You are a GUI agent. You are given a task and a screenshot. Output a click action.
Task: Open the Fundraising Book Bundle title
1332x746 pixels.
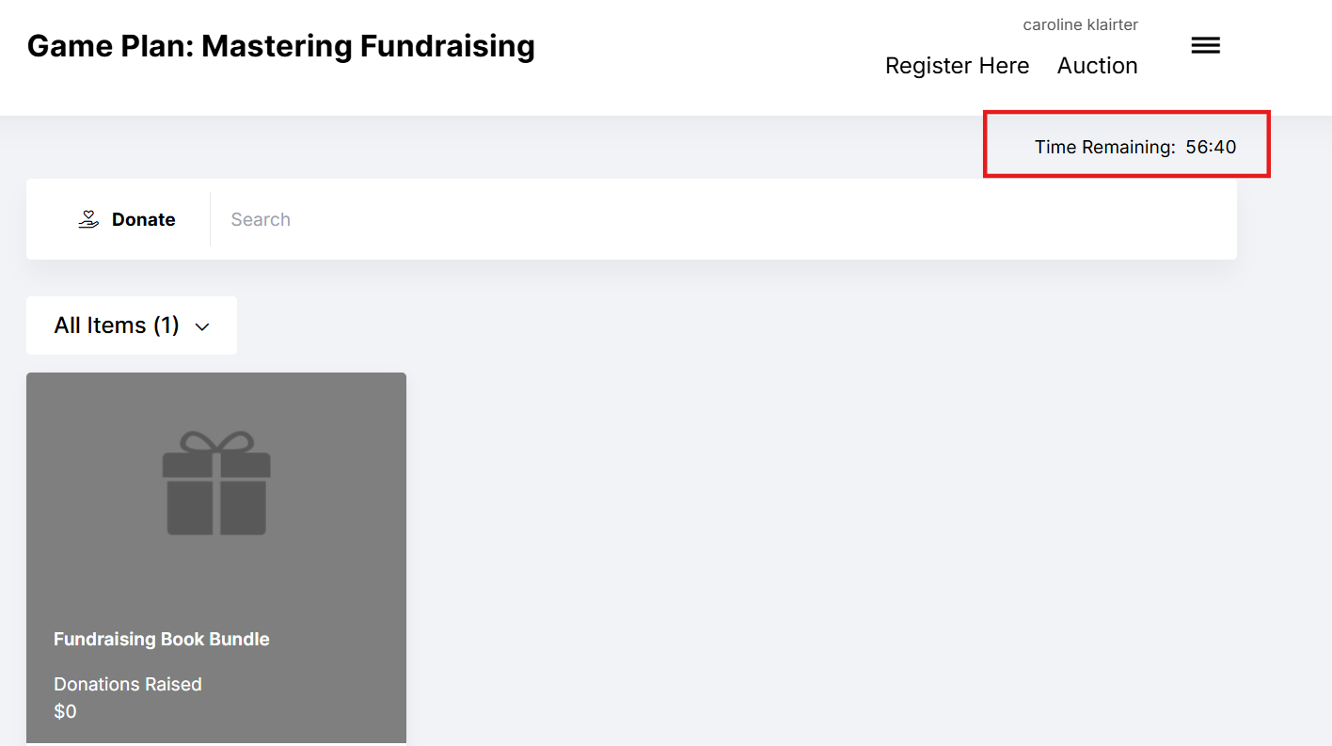tap(161, 639)
